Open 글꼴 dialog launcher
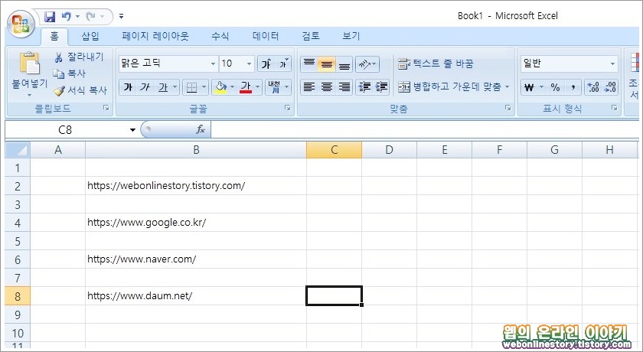643x352 pixels. (288, 108)
